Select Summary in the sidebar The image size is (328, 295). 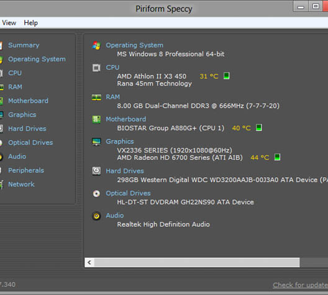coord(24,45)
